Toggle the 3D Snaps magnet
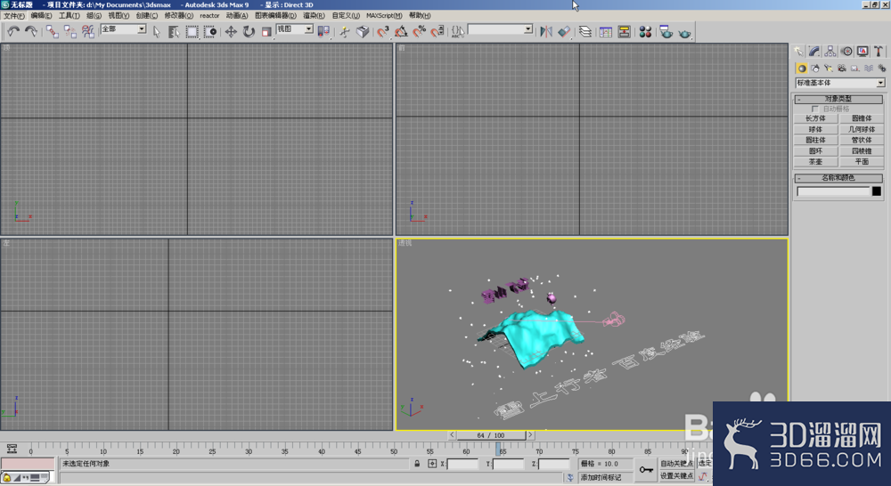Image resolution: width=891 pixels, height=486 pixels. 383,32
